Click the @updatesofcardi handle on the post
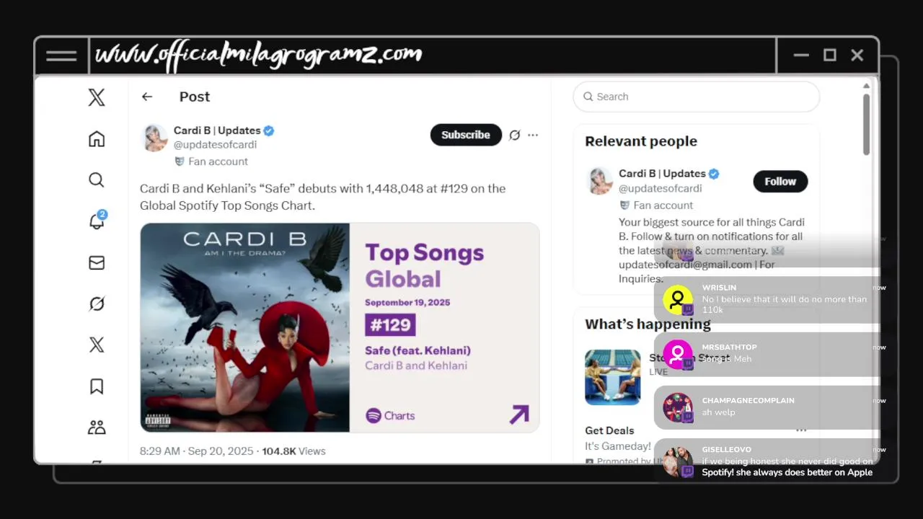The width and height of the screenshot is (923, 519). (216, 144)
